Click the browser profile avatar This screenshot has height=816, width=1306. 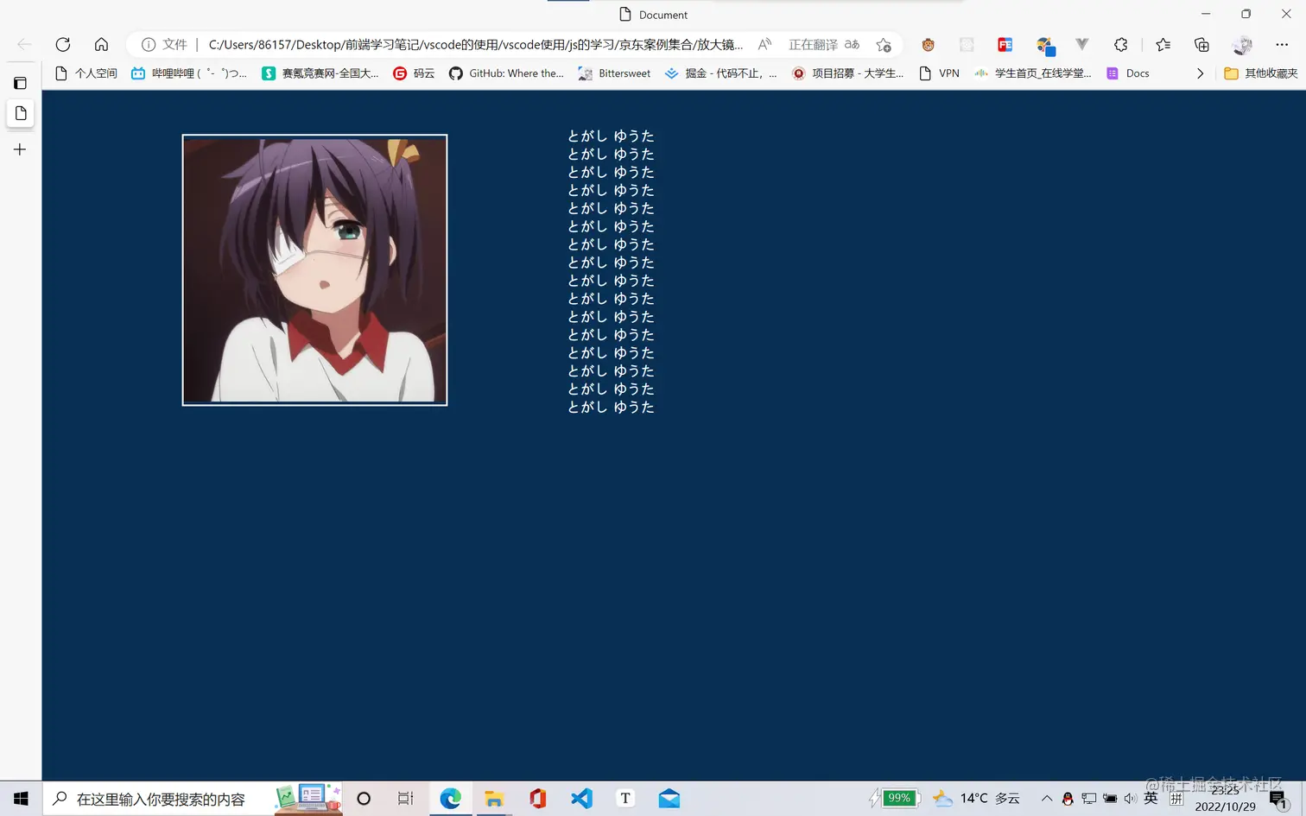coord(1242,44)
